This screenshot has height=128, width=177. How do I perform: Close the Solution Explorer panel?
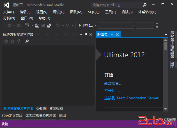click(91, 35)
